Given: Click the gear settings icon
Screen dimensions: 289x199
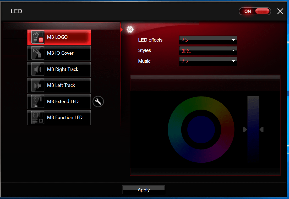Looking at the screenshot, I should pyautogui.click(x=130, y=30).
